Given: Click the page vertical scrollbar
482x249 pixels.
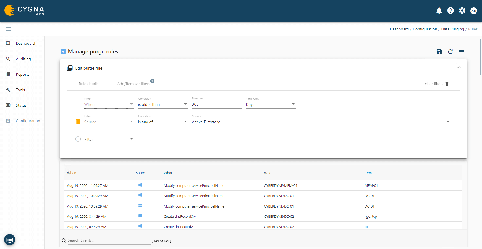Looking at the screenshot, I should (x=481, y=57).
